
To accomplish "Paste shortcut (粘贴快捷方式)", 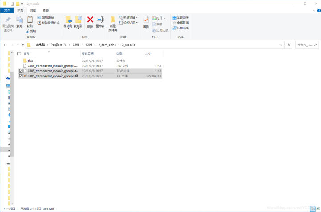I will (49, 23).
